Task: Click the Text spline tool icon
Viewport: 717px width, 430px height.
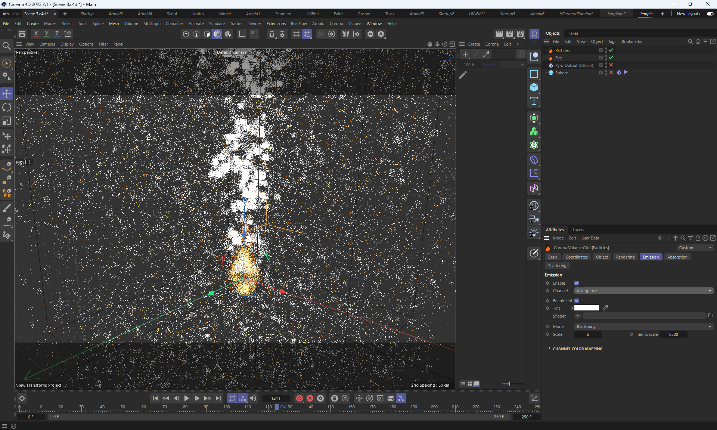Action: 534,101
